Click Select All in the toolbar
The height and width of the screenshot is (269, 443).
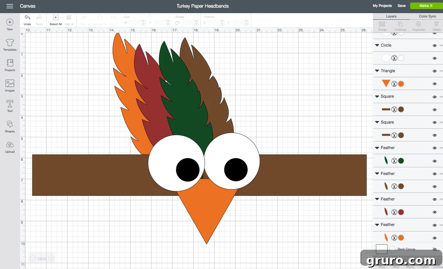point(56,20)
